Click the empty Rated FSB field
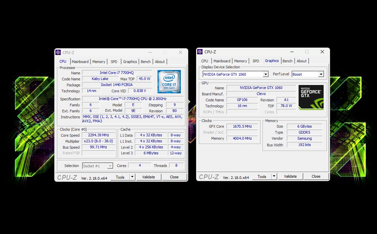This screenshot has height=234, width=377. coord(98,153)
